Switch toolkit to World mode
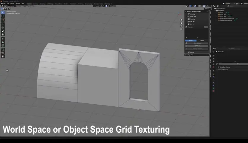 click(191, 41)
